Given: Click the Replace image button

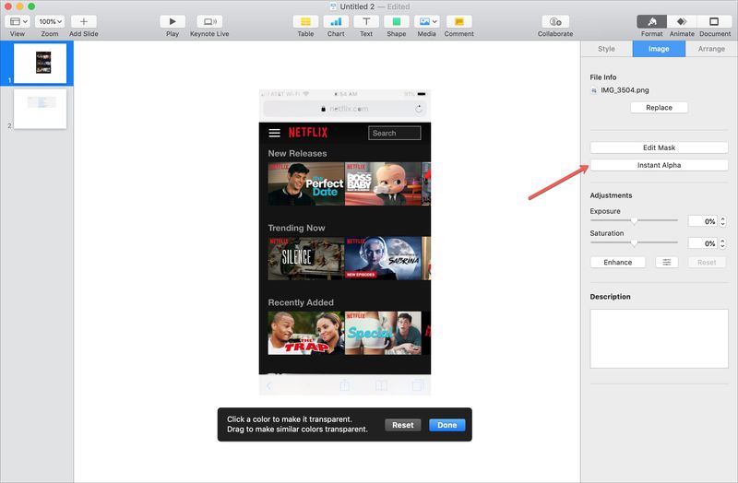Looking at the screenshot, I should pyautogui.click(x=659, y=108).
